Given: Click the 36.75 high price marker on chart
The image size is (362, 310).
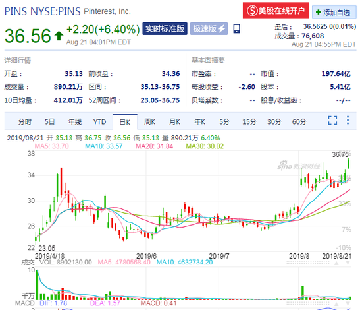Looking at the screenshot, I should pos(340,154).
